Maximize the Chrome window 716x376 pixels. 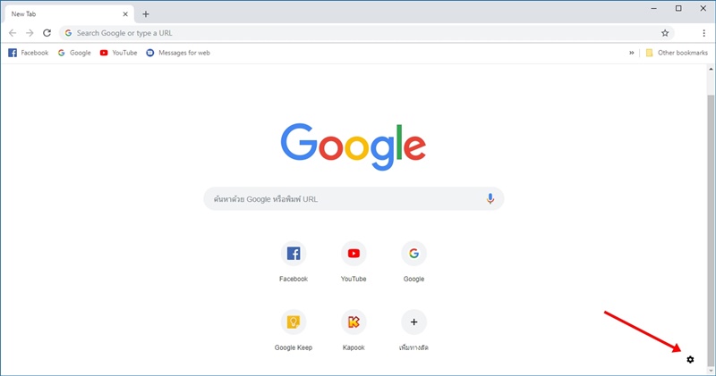click(678, 8)
